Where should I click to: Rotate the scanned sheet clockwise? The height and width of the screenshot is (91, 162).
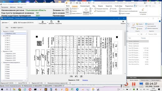pos(71,76)
